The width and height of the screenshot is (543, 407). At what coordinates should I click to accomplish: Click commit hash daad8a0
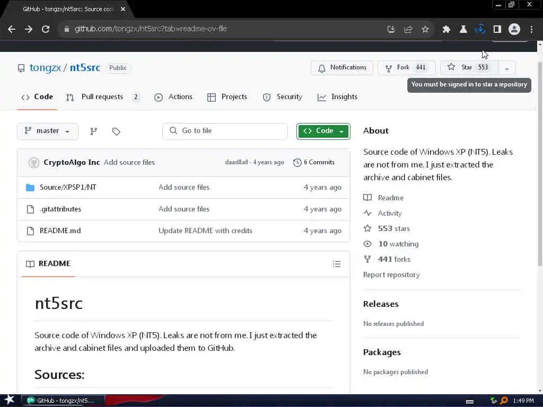coord(237,162)
